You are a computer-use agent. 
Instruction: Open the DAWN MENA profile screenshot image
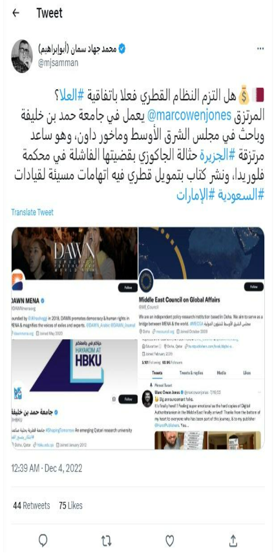pyautogui.click(x=74, y=283)
